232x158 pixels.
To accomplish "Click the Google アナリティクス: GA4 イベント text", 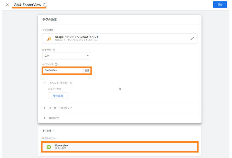I will (77, 37).
